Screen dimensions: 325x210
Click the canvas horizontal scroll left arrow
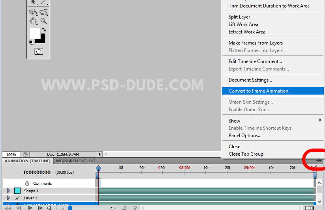click(x=106, y=154)
